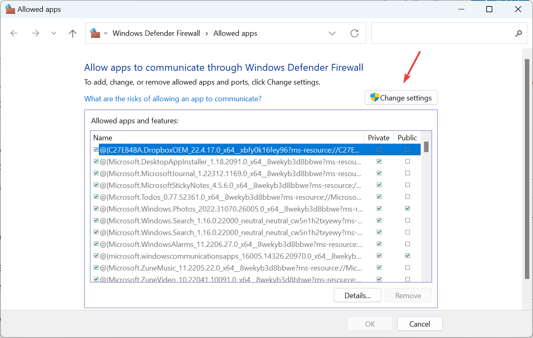
Task: Toggle Private checkbox for Microsoft.Todos
Action: [379, 197]
